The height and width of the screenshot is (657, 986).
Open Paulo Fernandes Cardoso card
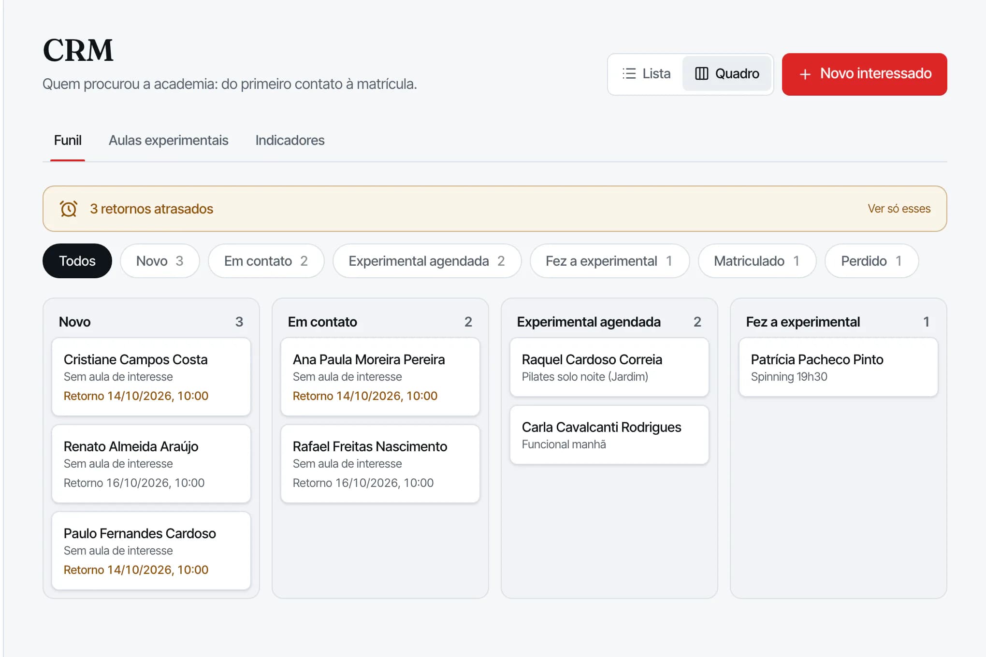tap(151, 551)
